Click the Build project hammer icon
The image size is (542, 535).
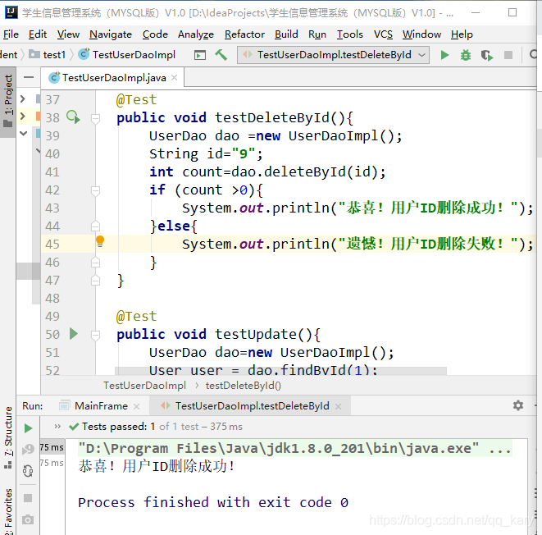coord(221,55)
